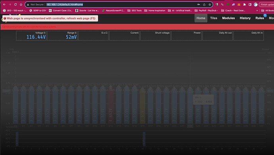Open the orange fox extension icon
Image resolution: width=274 pixels, height=155 pixels.
tap(239, 4)
